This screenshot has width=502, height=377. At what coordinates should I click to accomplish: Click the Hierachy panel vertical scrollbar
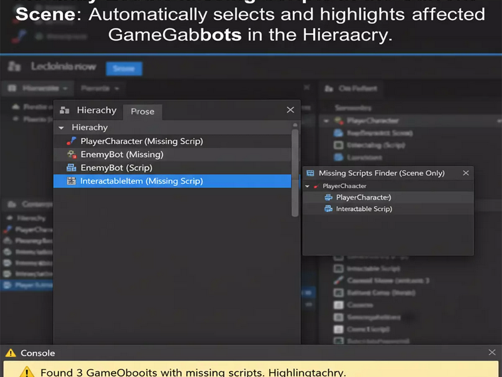click(295, 172)
